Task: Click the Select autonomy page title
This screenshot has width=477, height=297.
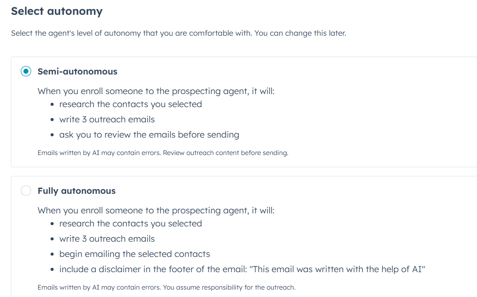Action: pyautogui.click(x=57, y=11)
